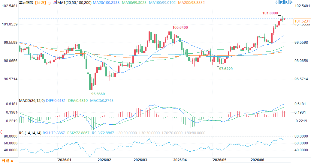Click the orange circled-plus icon beside 【日线】
This screenshot has height=163, width=311.
49,3
